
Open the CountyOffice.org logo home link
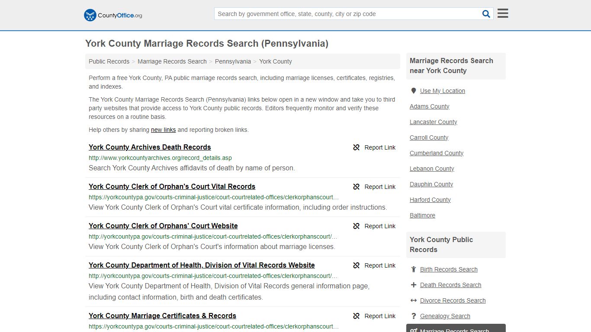113,15
